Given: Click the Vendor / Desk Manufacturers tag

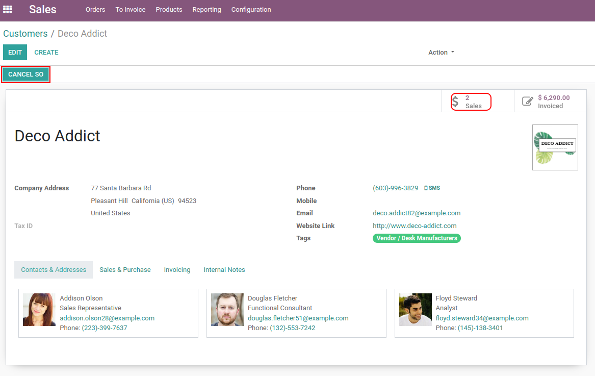Looking at the screenshot, I should [x=417, y=238].
